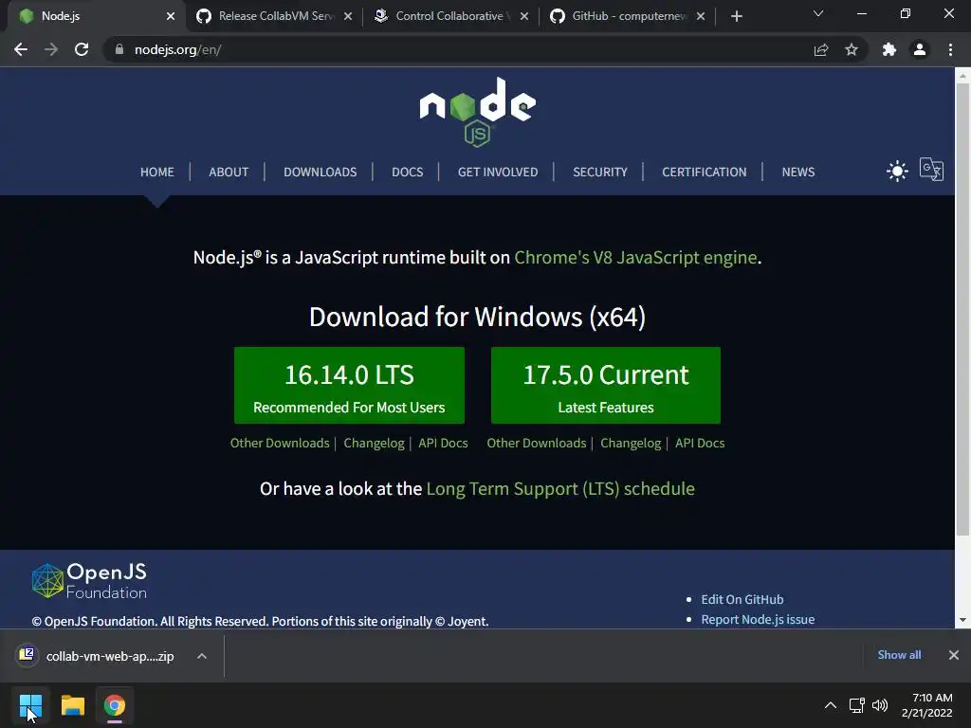Screen dimensions: 971x728
Task: Show hidden system tray icons
Action: pos(831,705)
